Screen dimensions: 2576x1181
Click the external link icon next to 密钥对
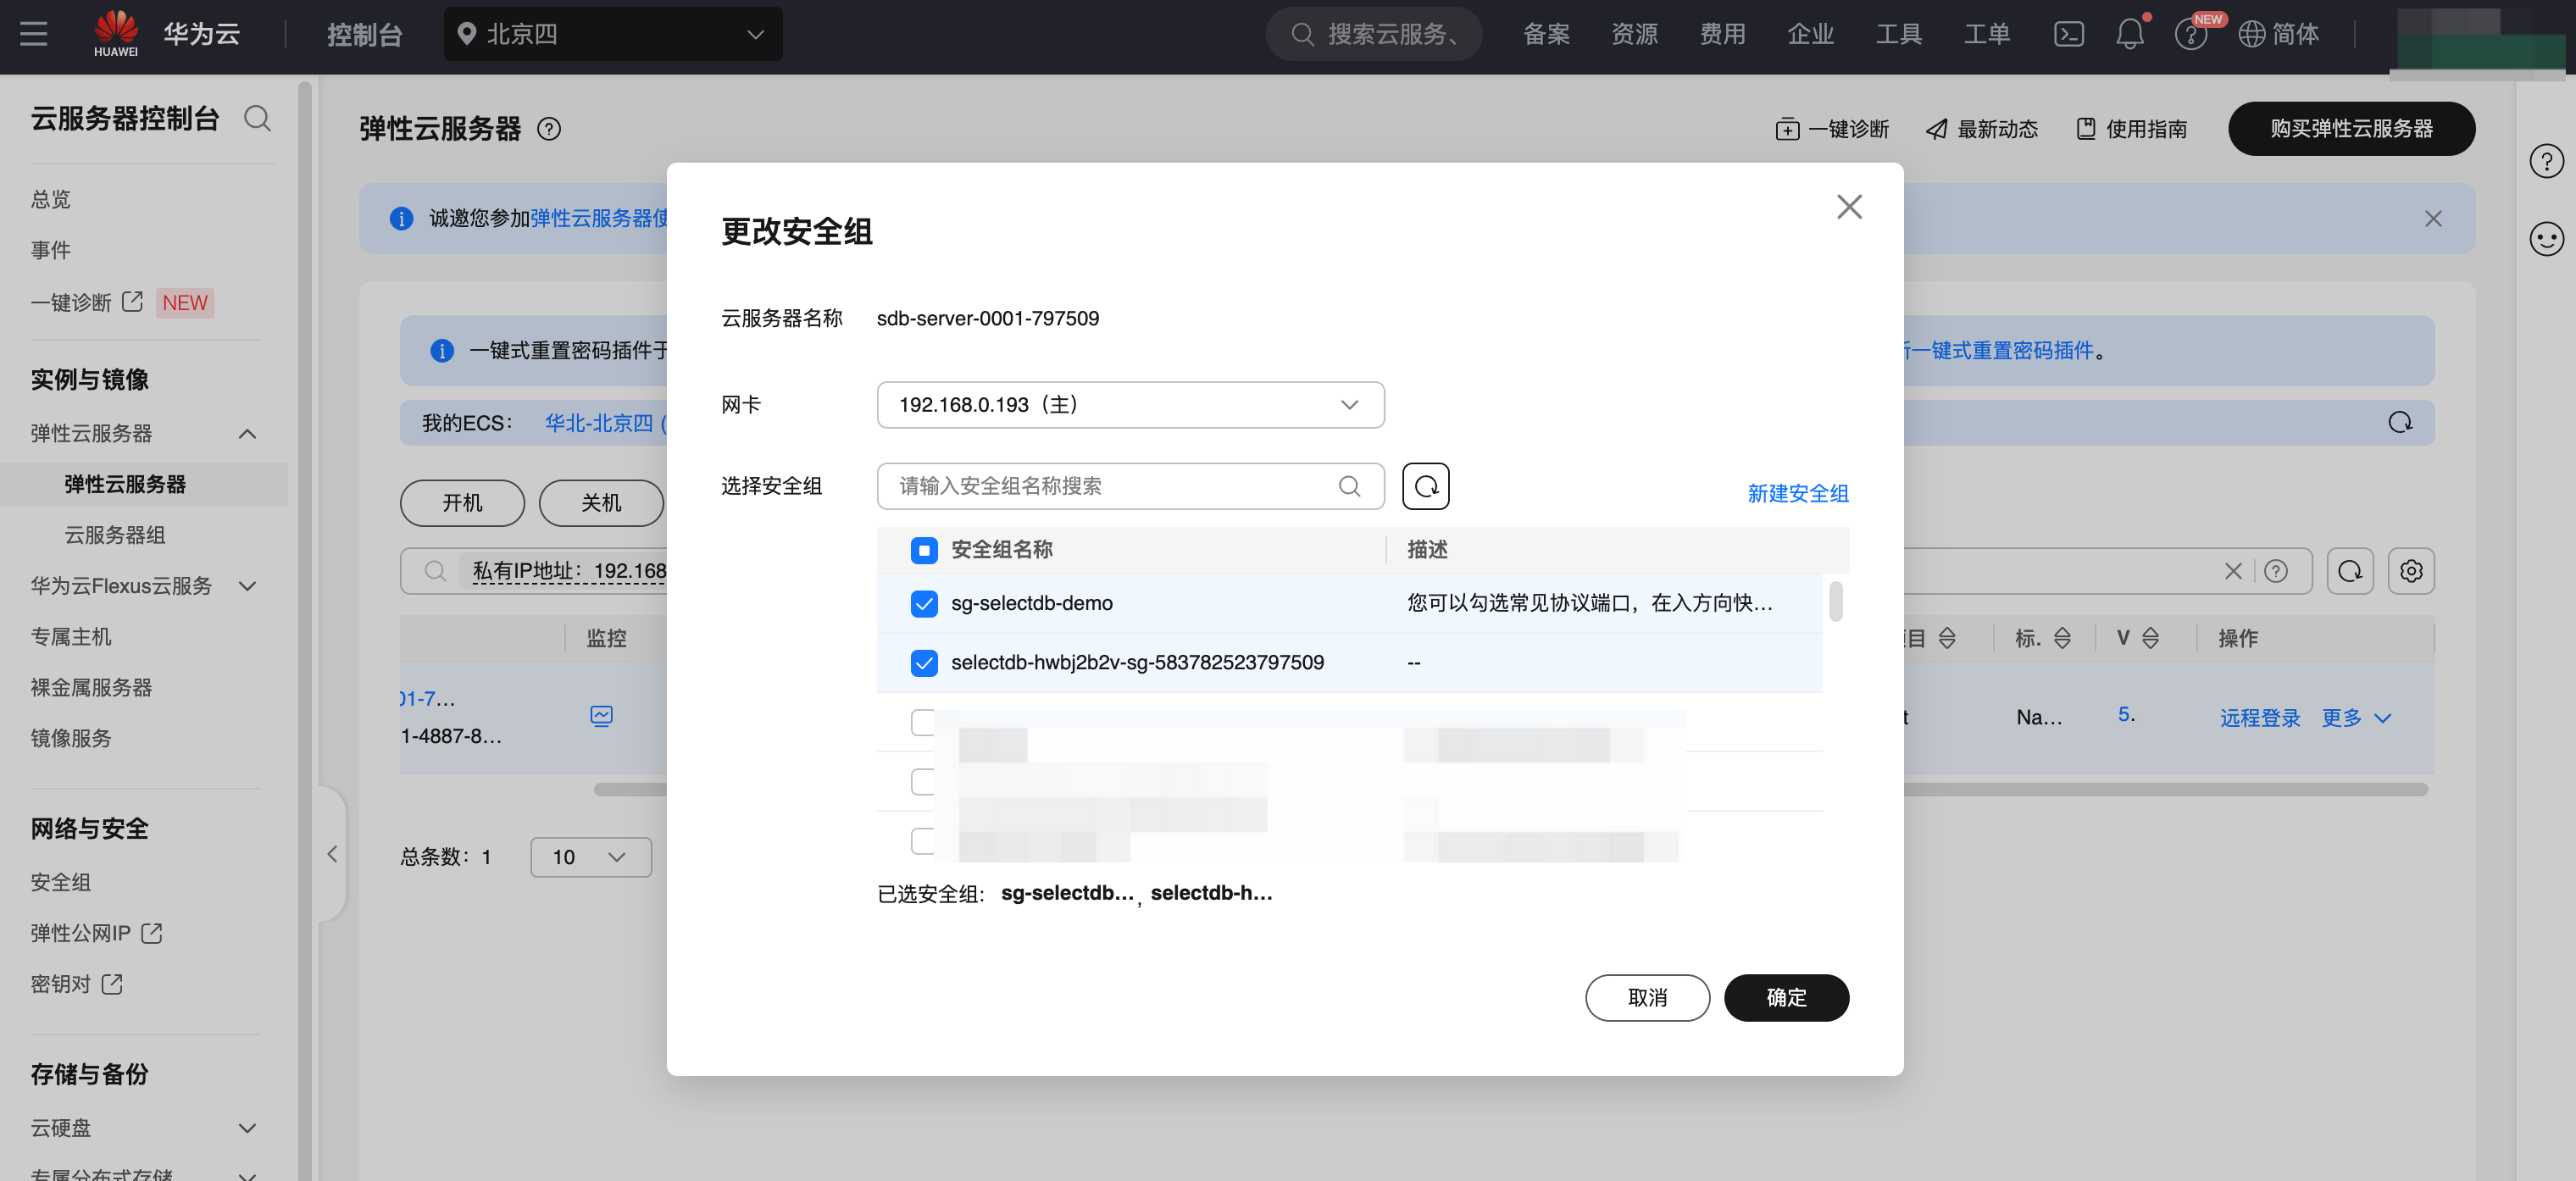click(112, 984)
